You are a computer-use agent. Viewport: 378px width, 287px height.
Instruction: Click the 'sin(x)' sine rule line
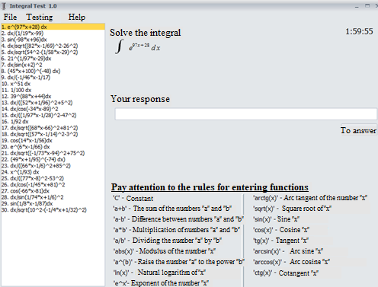coord(276,219)
